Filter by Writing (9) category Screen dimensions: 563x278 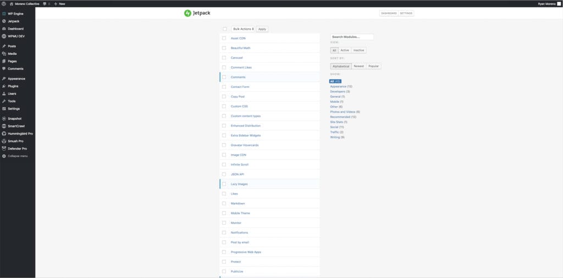pyautogui.click(x=338, y=137)
